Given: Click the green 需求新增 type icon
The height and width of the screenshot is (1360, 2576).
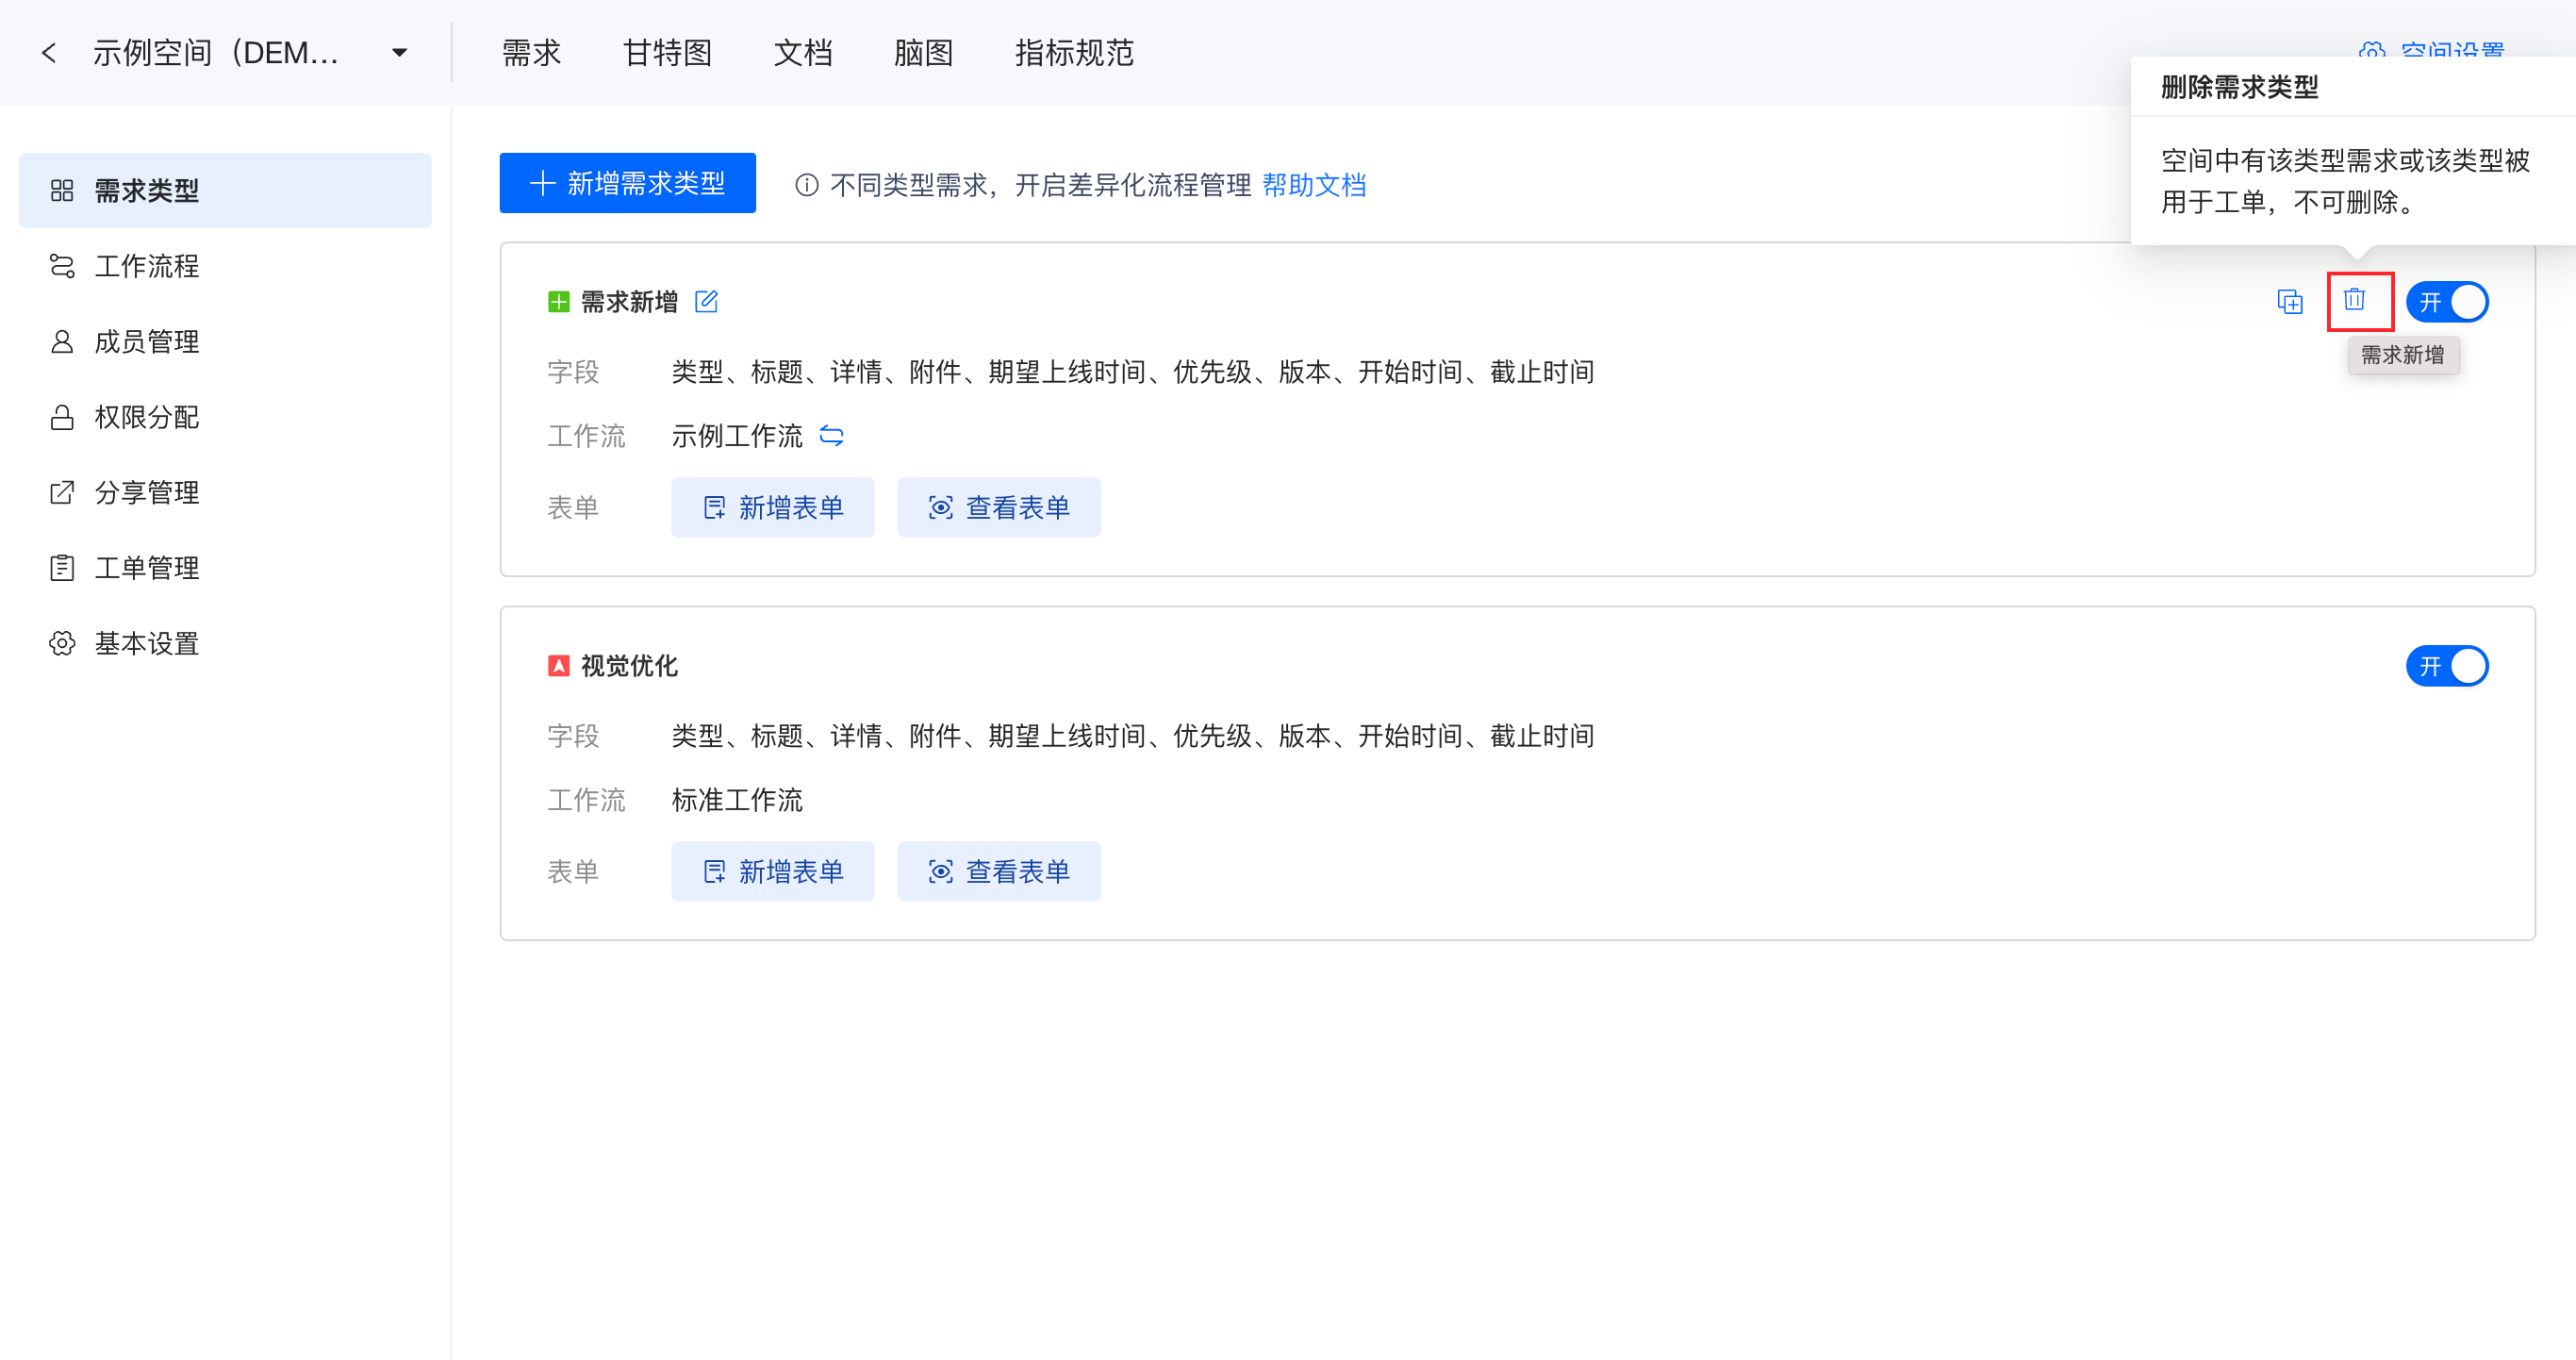Looking at the screenshot, I should (558, 302).
